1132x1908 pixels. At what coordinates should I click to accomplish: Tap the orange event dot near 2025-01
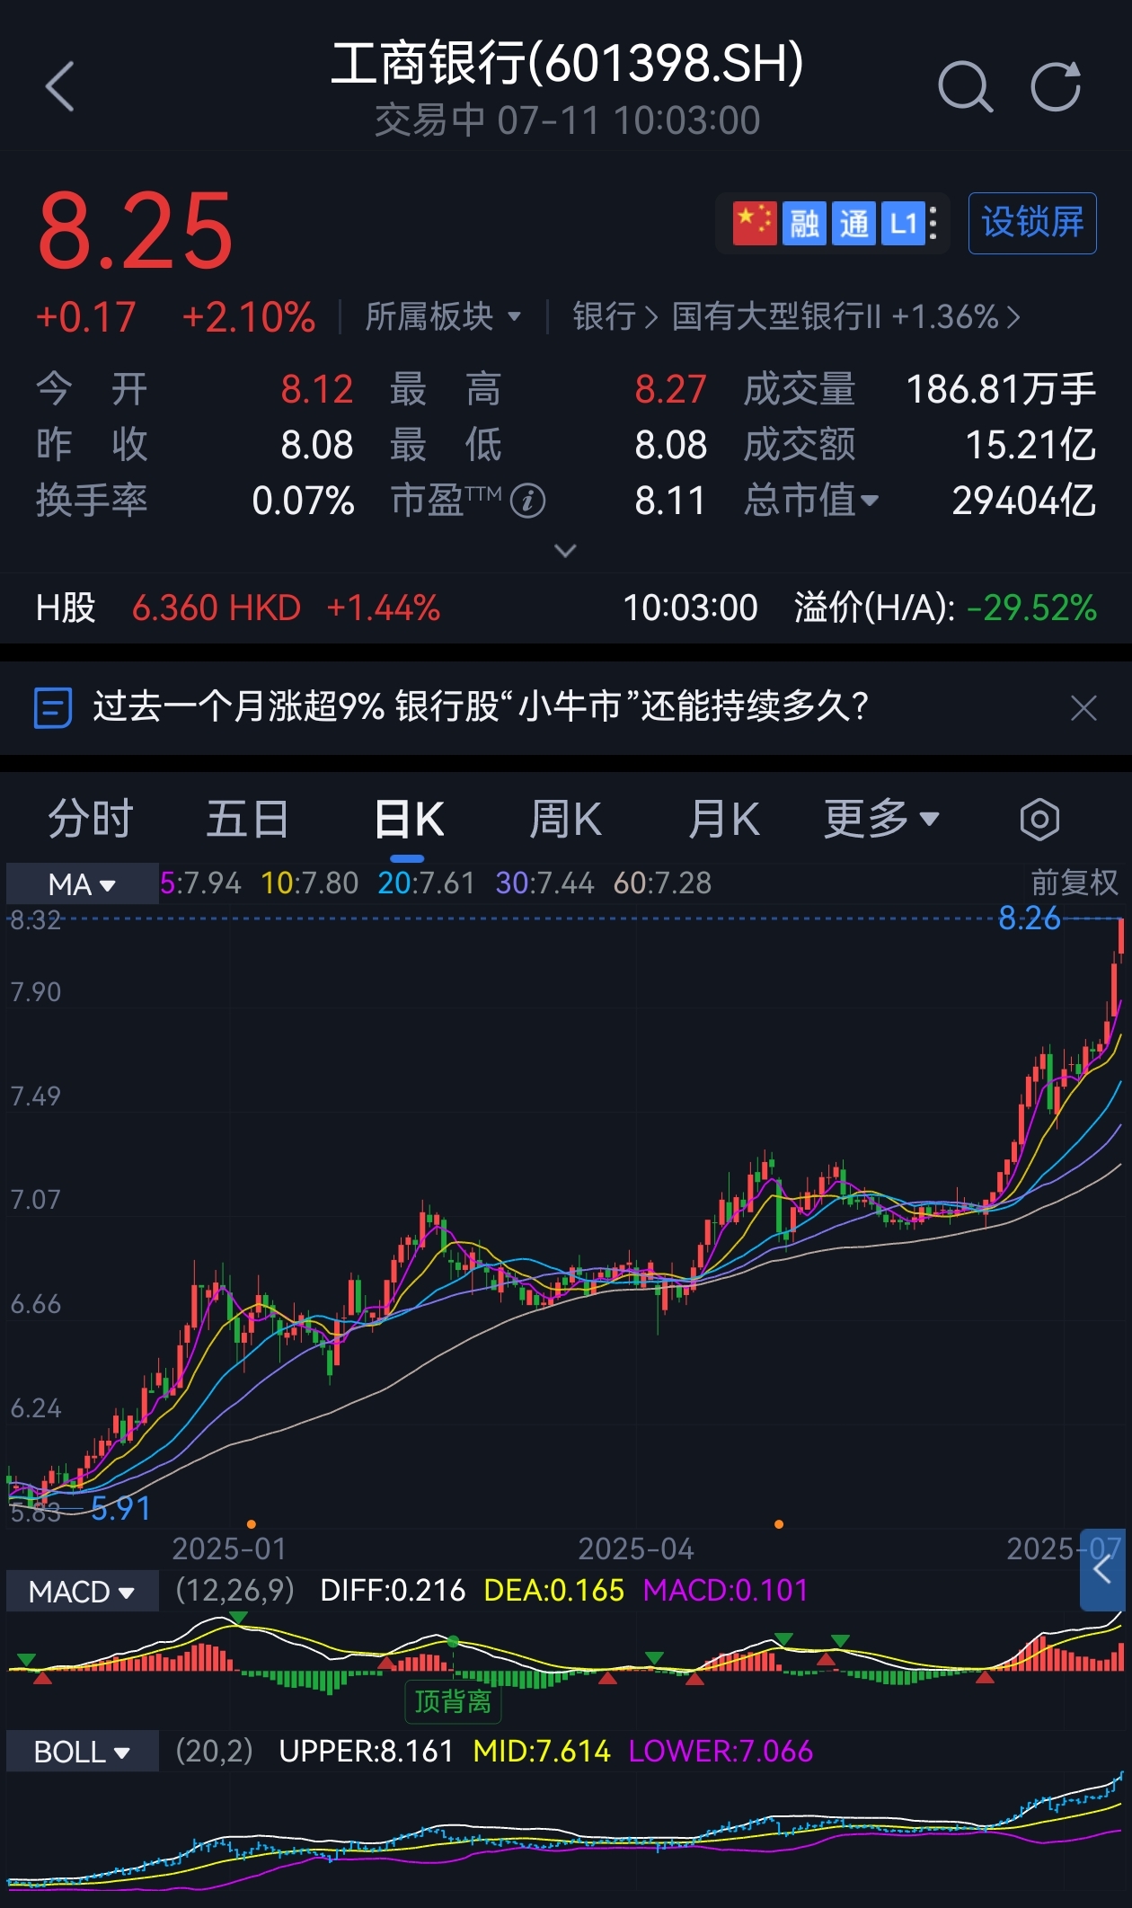[x=252, y=1524]
